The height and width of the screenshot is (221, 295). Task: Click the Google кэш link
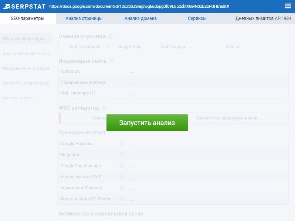[130, 46]
